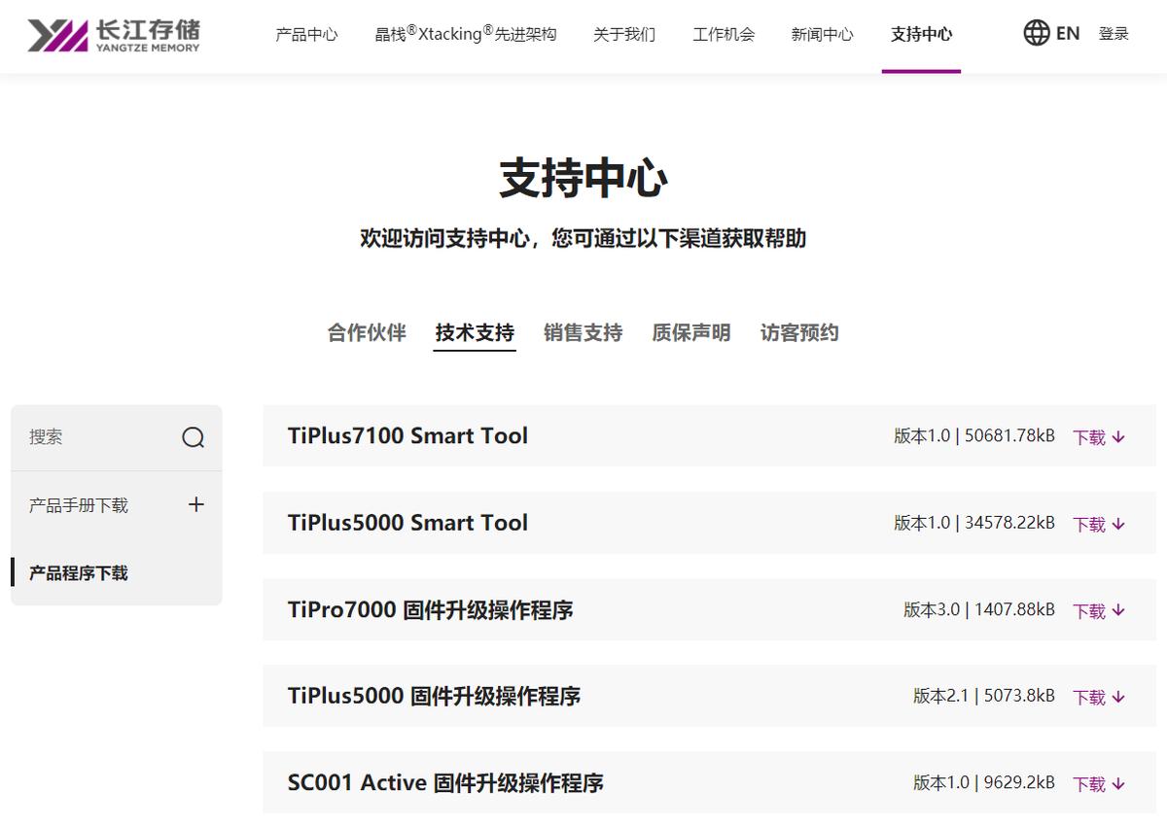The width and height of the screenshot is (1167, 825).
Task: Click the search magnifier icon
Action: pyautogui.click(x=194, y=437)
